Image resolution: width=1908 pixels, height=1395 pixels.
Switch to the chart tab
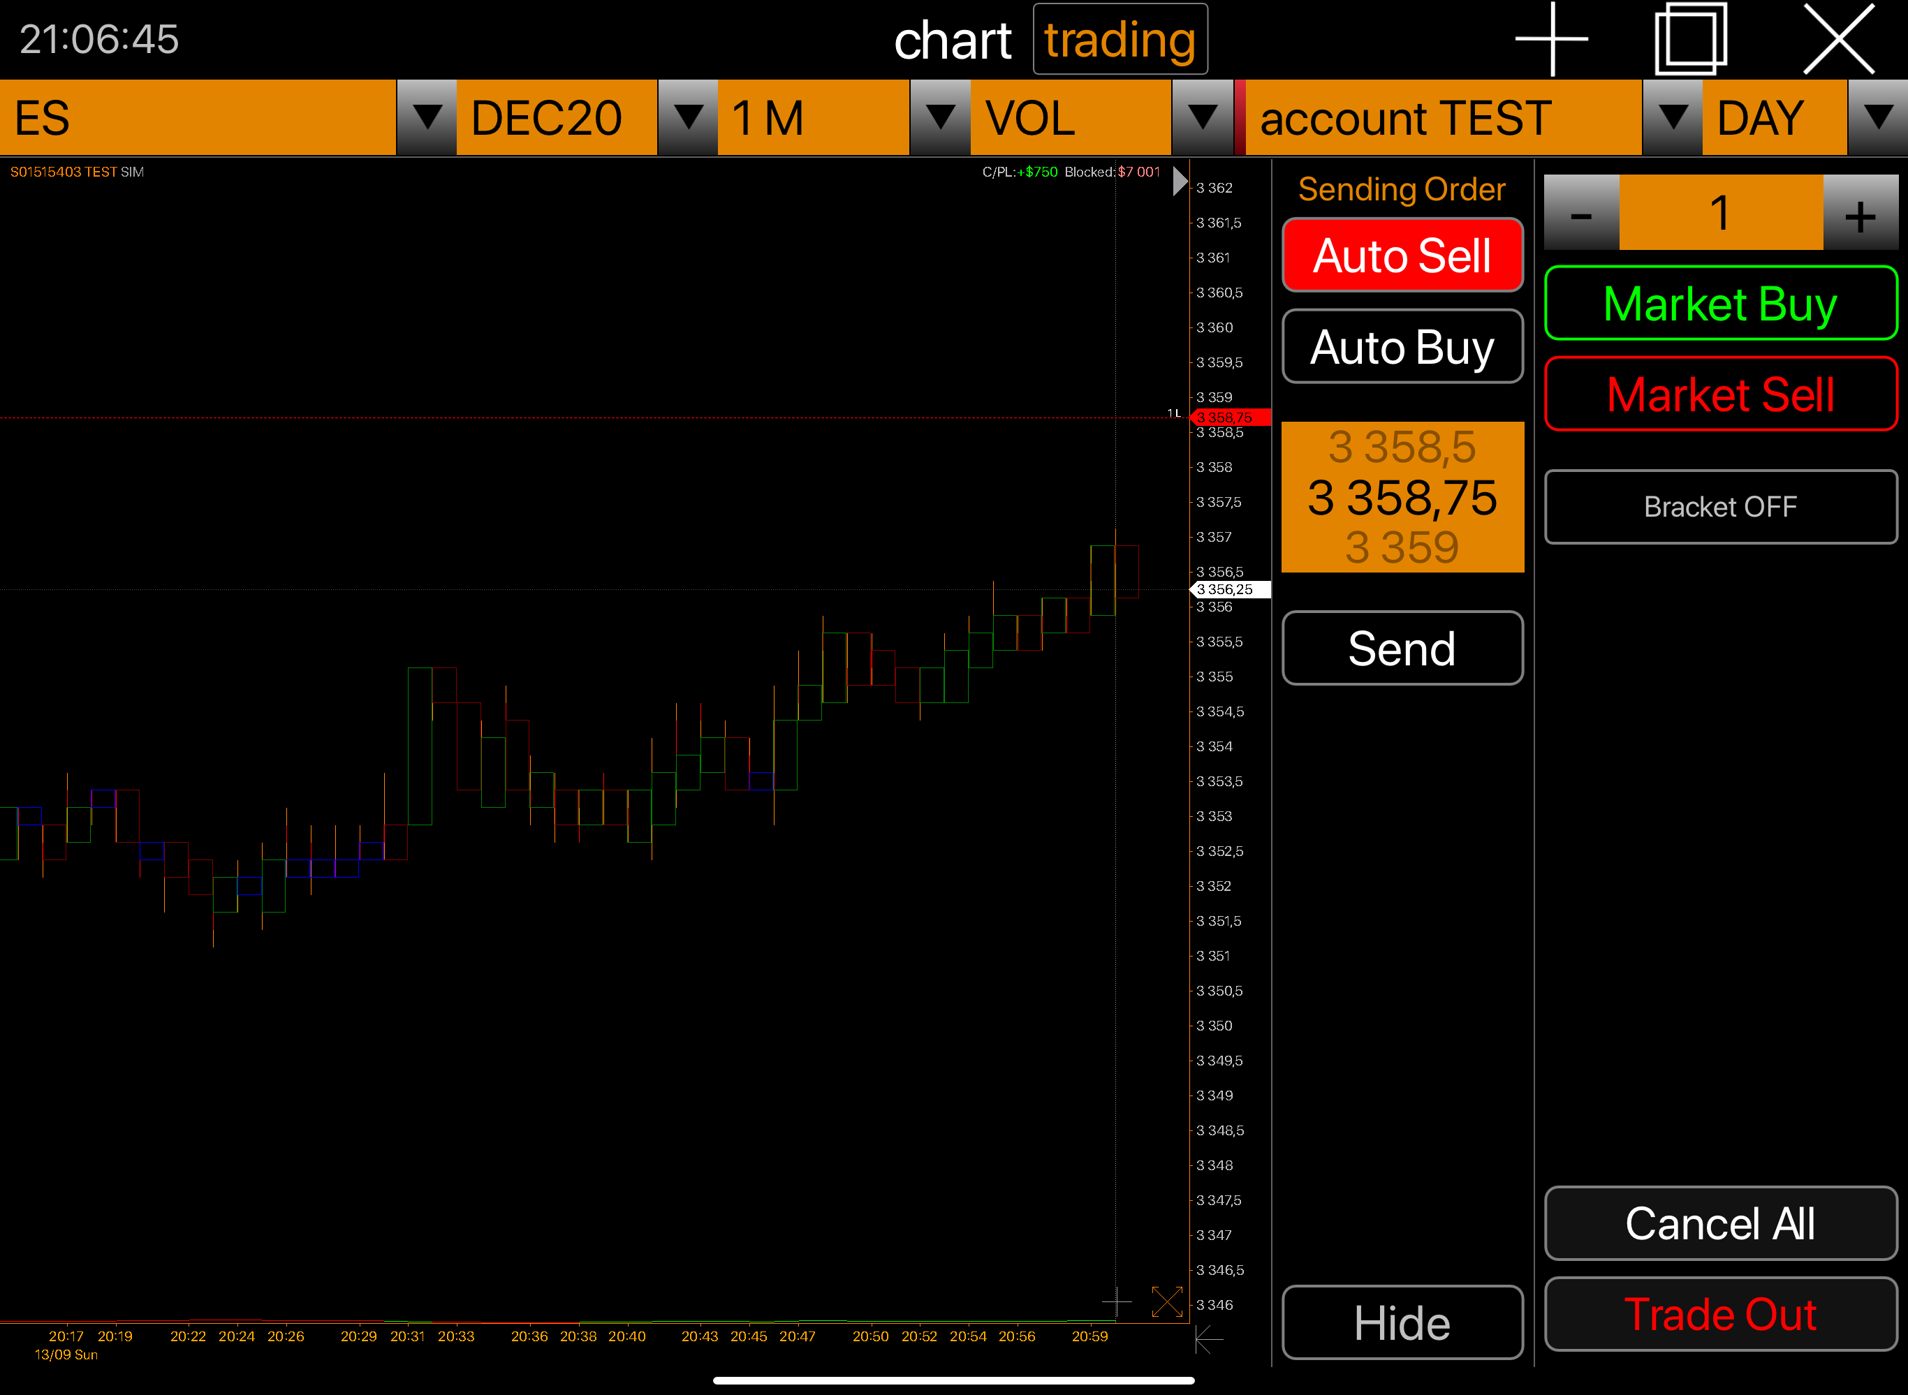[952, 40]
